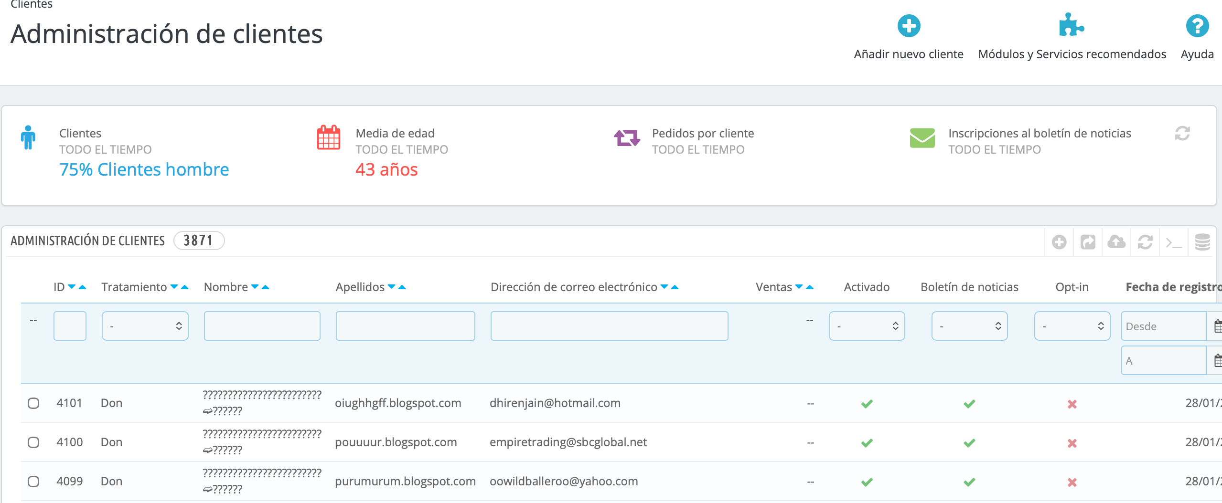
Task: Click the database SQL Manager export icon
Action: click(1202, 242)
